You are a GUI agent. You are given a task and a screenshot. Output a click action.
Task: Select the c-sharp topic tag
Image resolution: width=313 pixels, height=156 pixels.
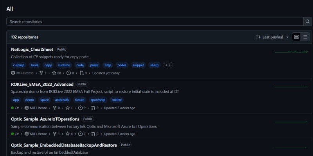tap(19, 65)
